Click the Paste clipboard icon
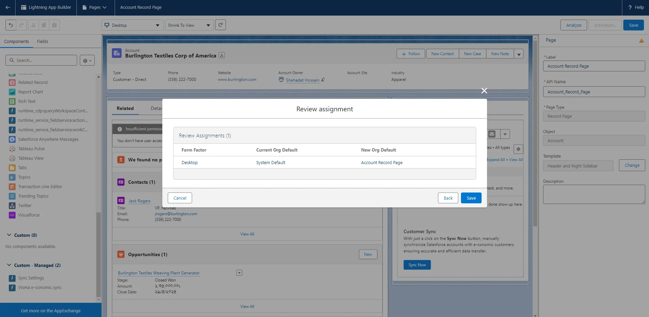 tap(54, 25)
